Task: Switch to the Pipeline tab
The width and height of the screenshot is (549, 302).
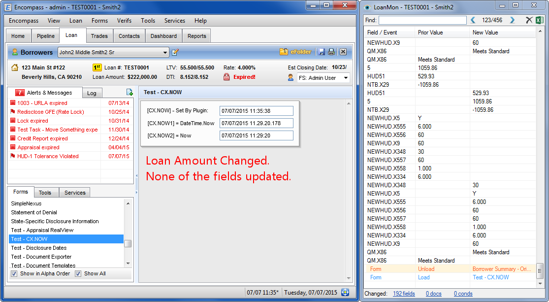Action: 46,36
